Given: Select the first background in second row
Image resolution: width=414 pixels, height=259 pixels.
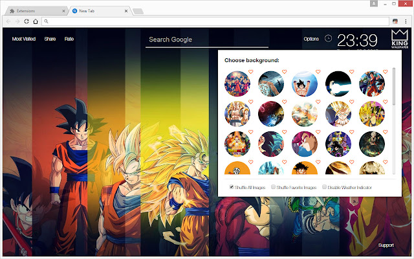Looking at the screenshot, I should pyautogui.click(x=237, y=114).
